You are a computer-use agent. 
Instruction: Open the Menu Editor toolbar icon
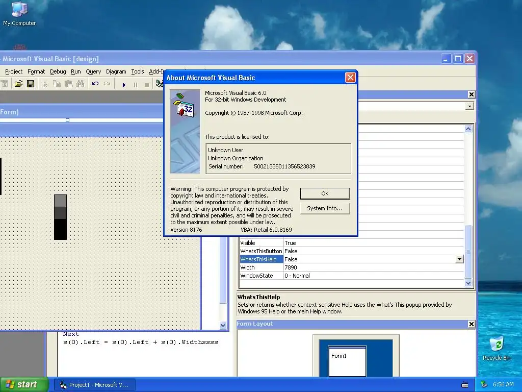click(x=5, y=84)
